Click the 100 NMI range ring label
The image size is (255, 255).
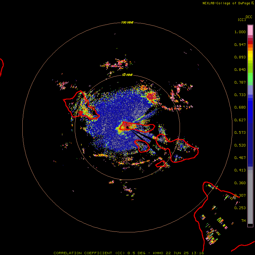tap(127, 22)
